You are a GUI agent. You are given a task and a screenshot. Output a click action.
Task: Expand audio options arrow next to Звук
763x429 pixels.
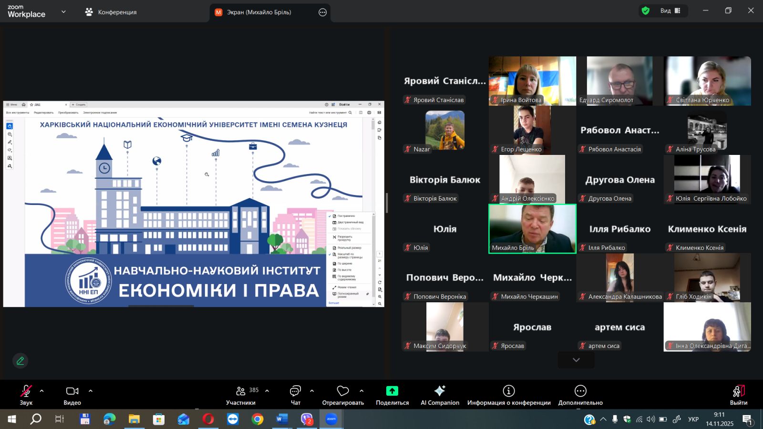[42, 391]
